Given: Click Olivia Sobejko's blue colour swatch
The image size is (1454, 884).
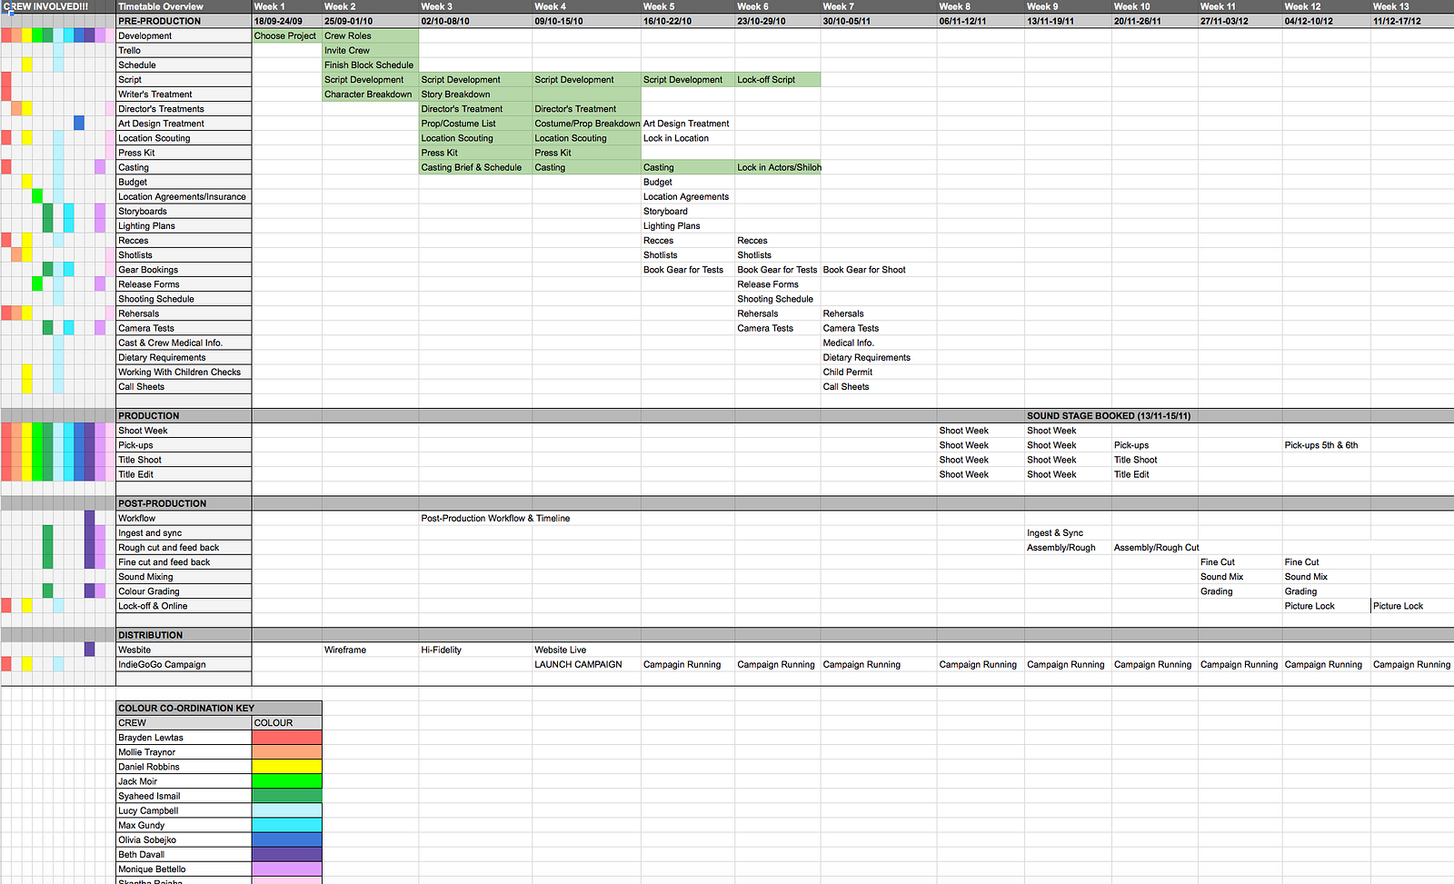Looking at the screenshot, I should tap(286, 839).
